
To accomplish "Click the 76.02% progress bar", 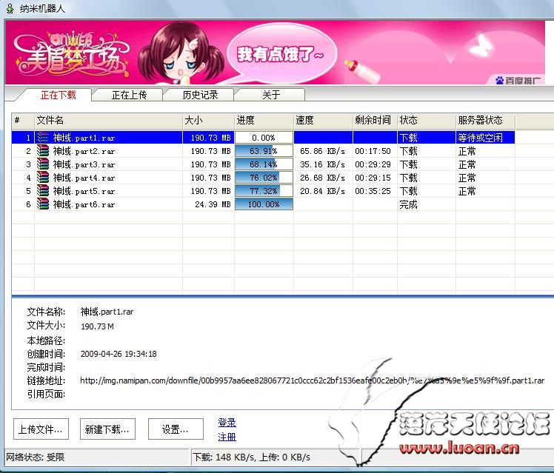I will click(264, 178).
